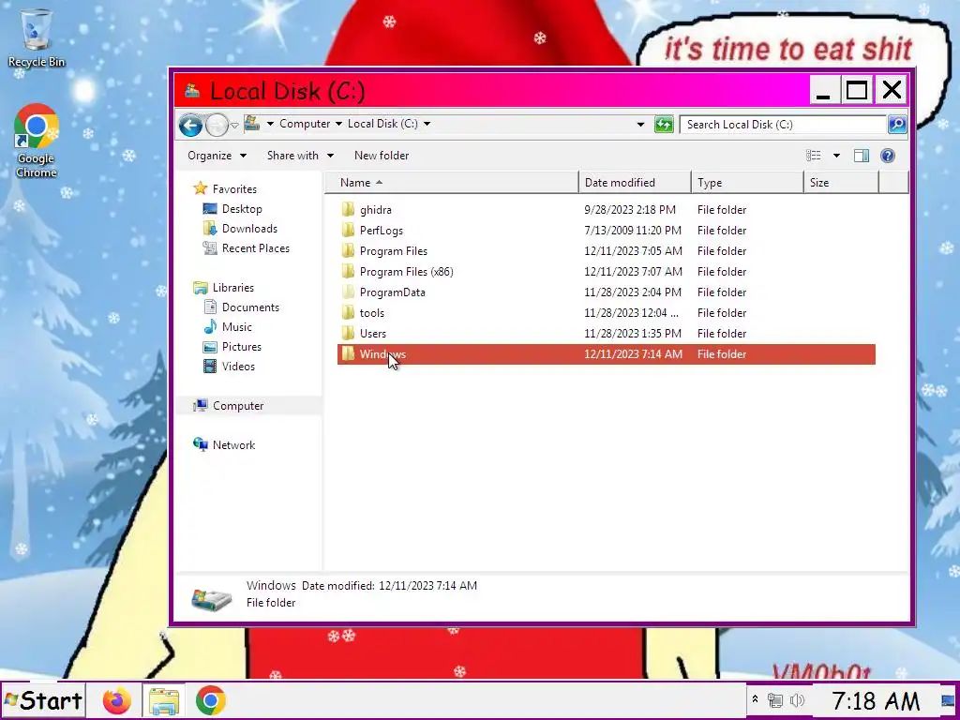
Task: Click the 9/28/2023 2:18 PM date cell
Action: [630, 209]
